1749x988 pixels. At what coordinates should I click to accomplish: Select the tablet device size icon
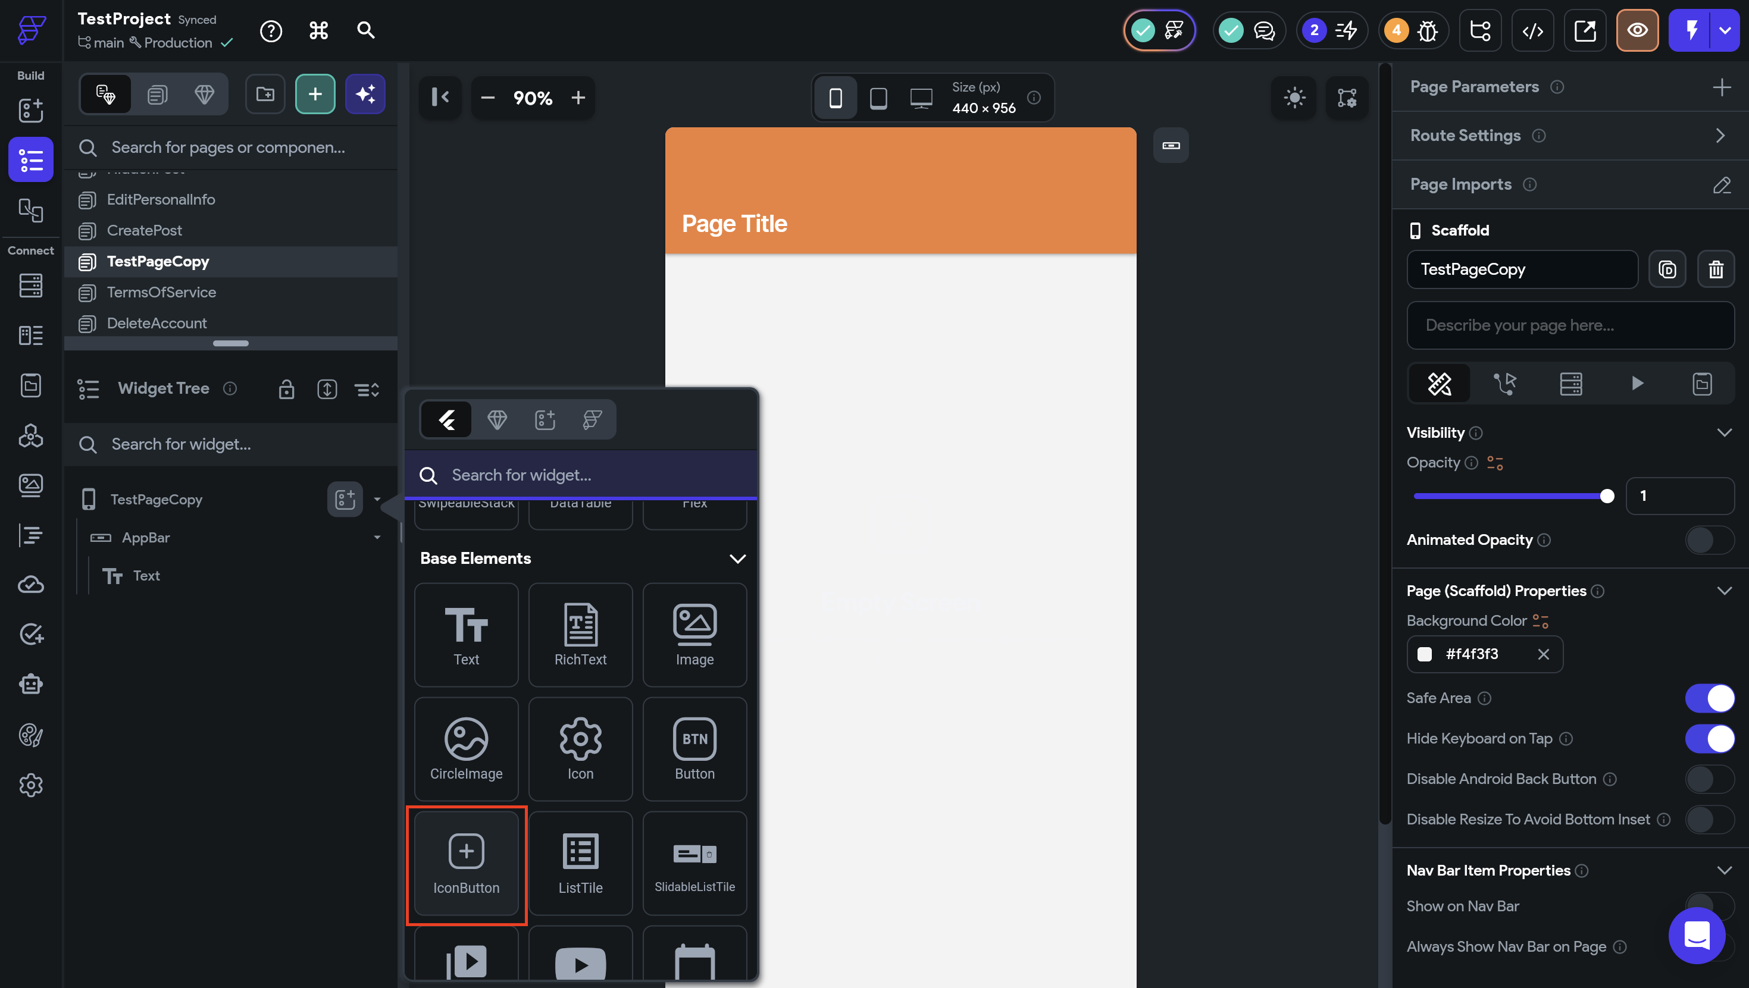[878, 98]
